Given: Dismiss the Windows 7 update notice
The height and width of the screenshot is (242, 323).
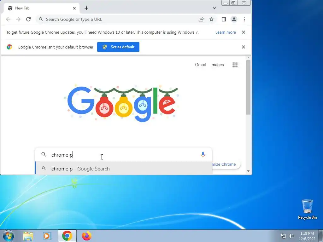Looking at the screenshot, I should click(x=244, y=32).
